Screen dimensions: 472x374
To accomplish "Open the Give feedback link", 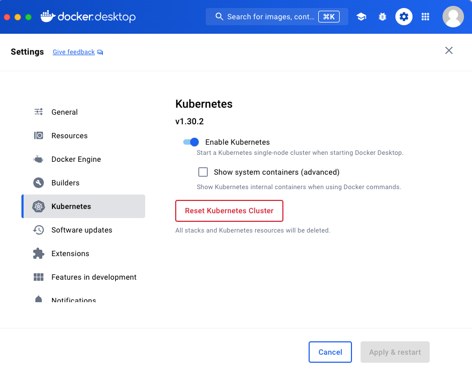I will coord(74,52).
